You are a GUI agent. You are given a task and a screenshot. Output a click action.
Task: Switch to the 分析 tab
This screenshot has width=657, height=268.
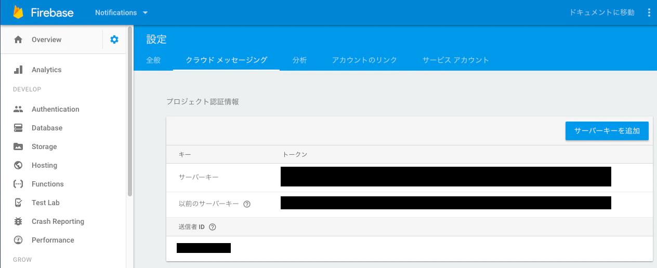pyautogui.click(x=299, y=60)
